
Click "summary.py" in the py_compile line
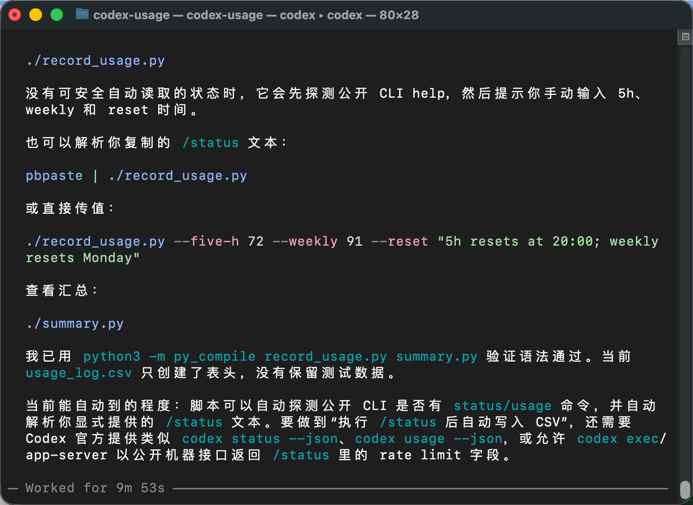[437, 357]
